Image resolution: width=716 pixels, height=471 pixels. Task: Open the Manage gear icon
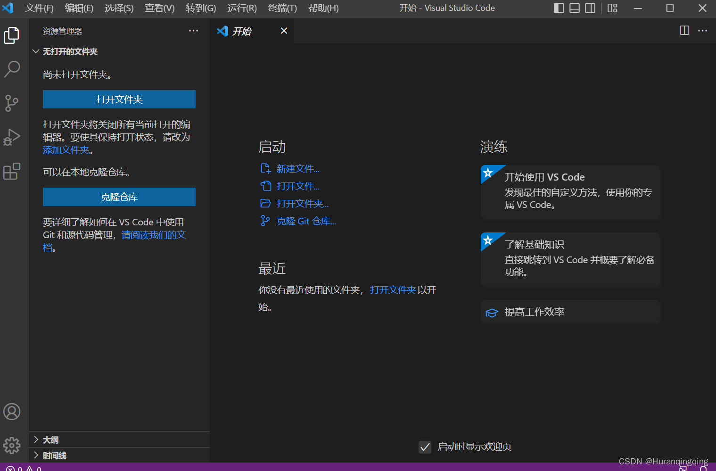click(x=12, y=445)
